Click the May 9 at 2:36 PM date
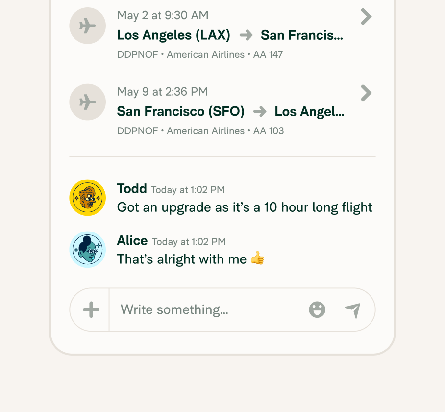Screen dimensions: 445x412 162,92
